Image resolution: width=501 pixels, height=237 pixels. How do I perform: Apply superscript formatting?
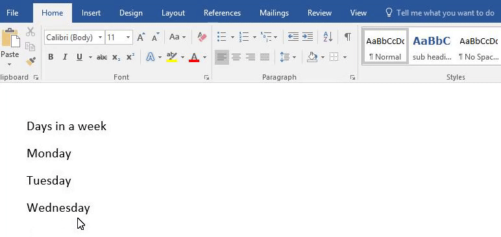130,57
